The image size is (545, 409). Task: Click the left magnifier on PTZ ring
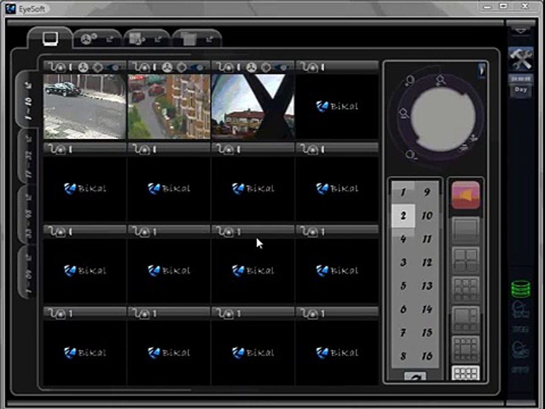(x=404, y=114)
